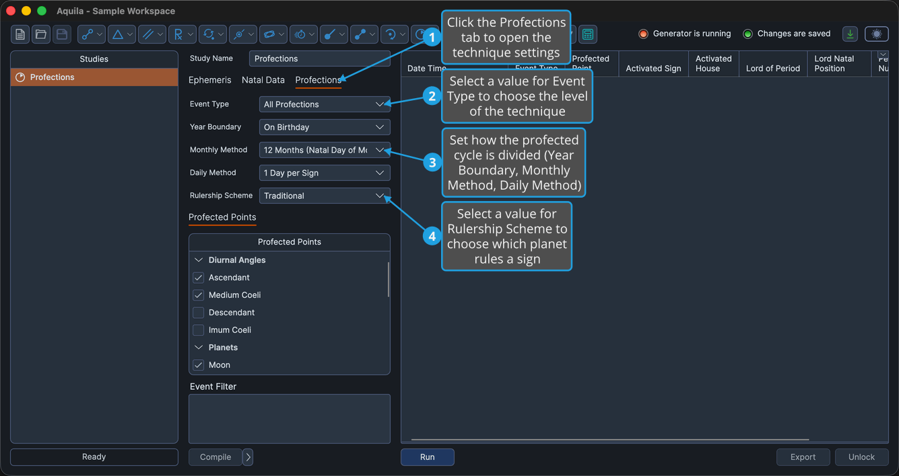
Task: Click the Run button
Action: (x=428, y=457)
